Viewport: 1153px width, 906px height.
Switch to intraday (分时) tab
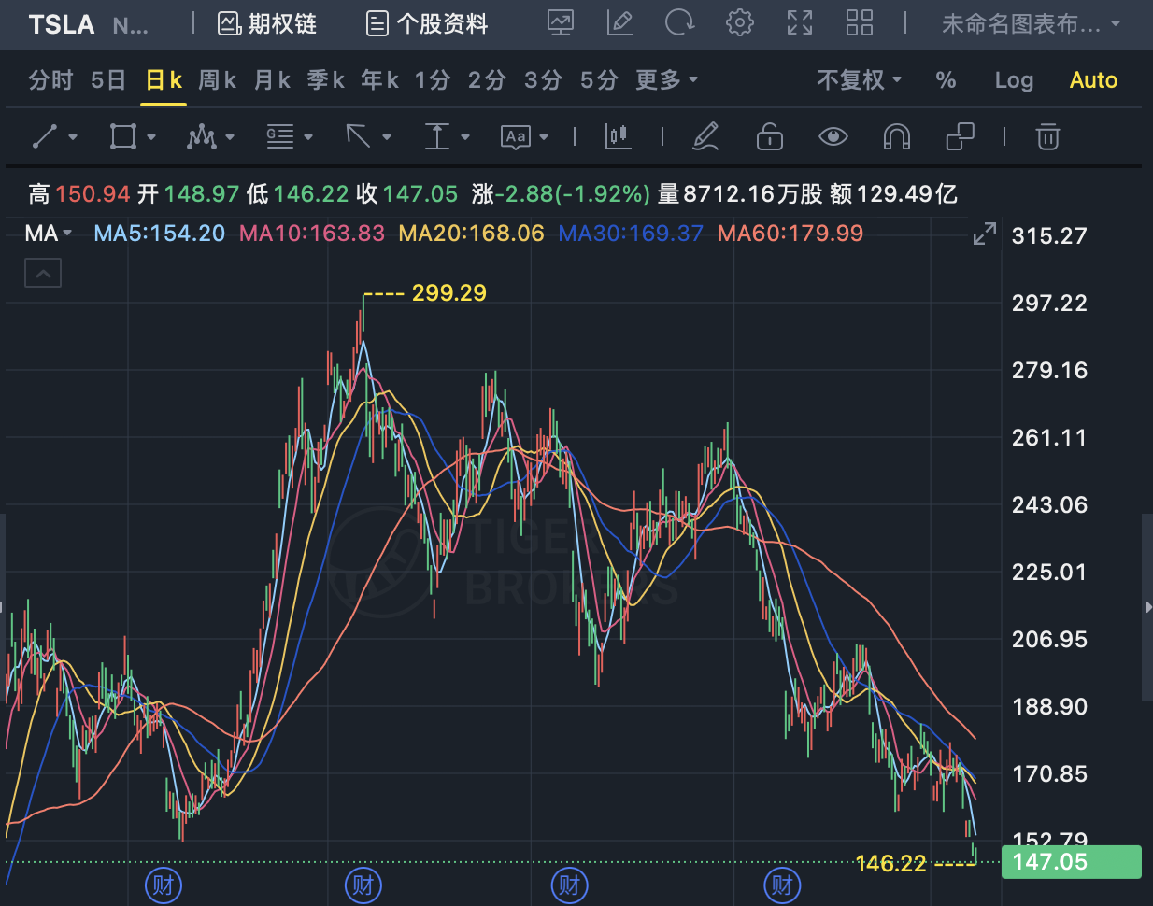[50, 80]
